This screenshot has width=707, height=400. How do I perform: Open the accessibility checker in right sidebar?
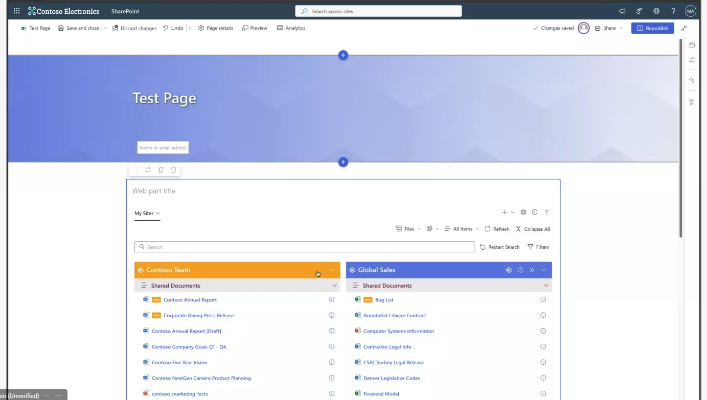tap(692, 102)
